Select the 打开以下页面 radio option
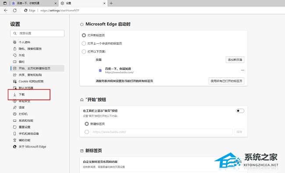285x173 pixels. (x=84, y=52)
